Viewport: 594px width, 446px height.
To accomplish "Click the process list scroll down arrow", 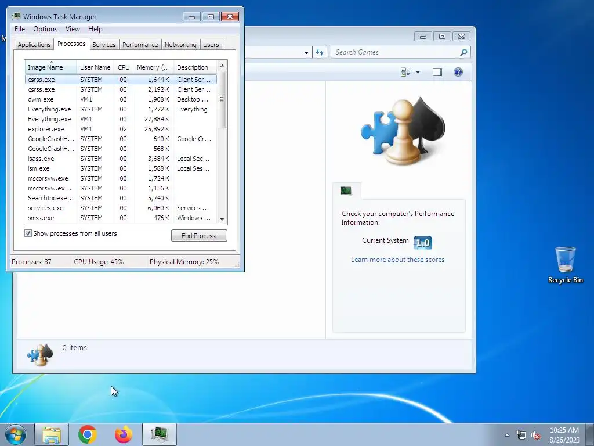I will [222, 219].
